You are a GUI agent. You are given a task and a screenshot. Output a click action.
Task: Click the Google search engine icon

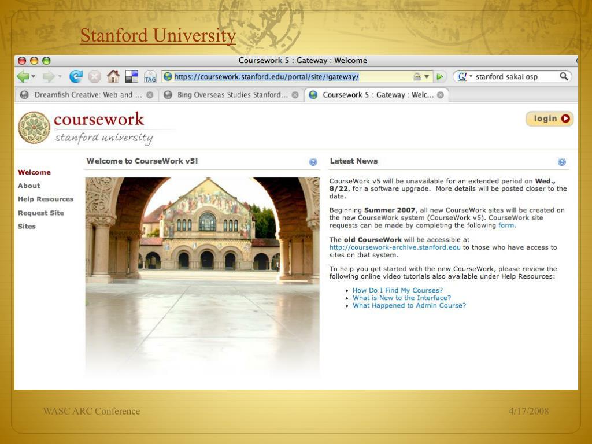pos(462,77)
